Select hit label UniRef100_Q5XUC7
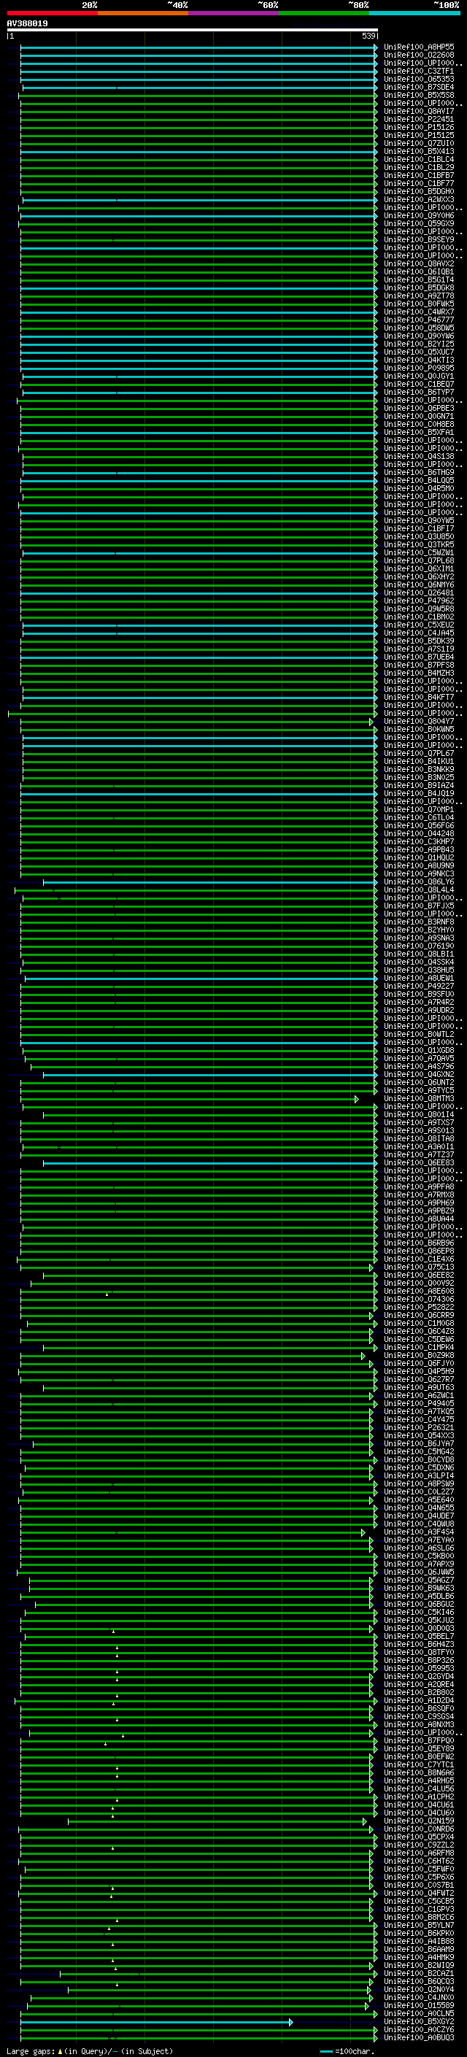The height and width of the screenshot is (2057, 467). tap(419, 352)
